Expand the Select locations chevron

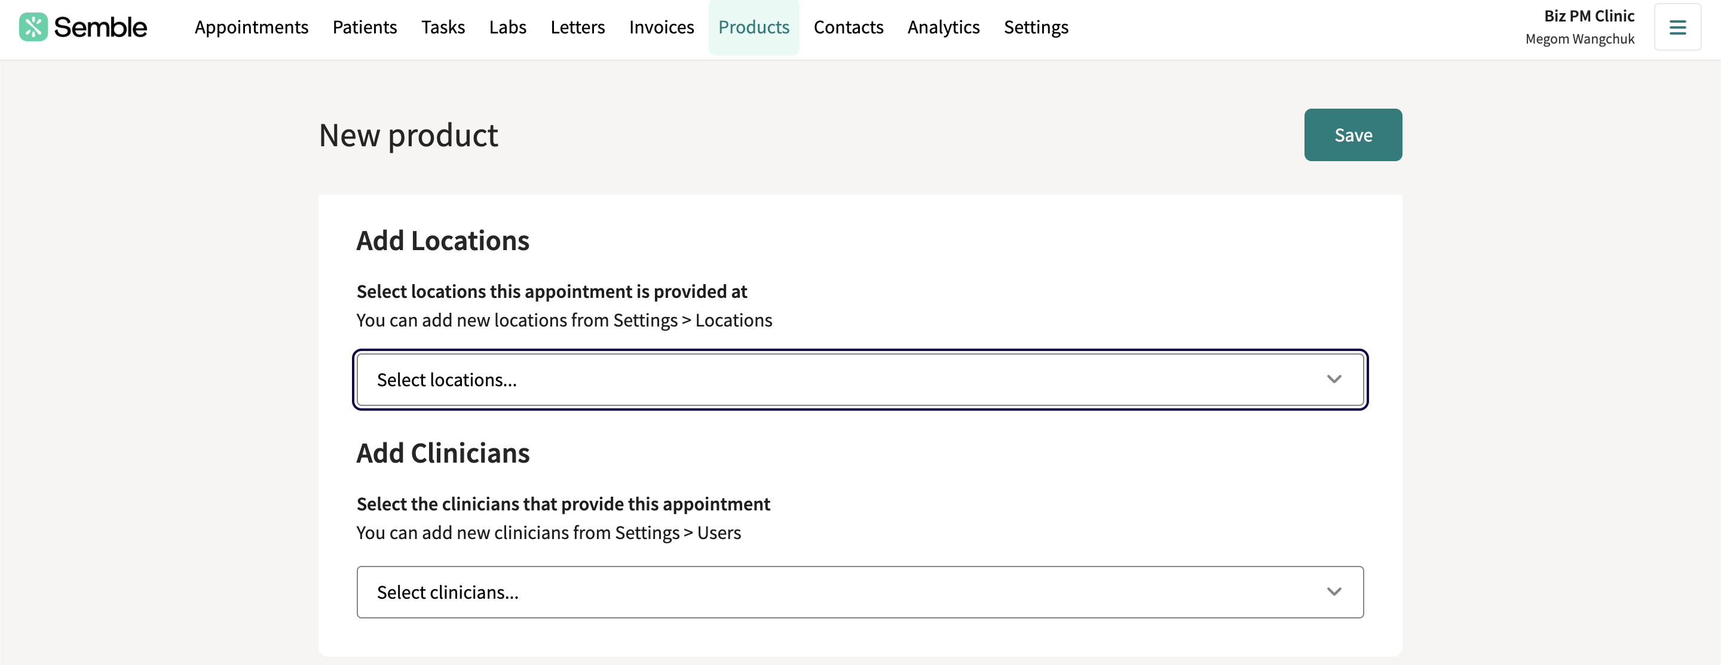1334,379
